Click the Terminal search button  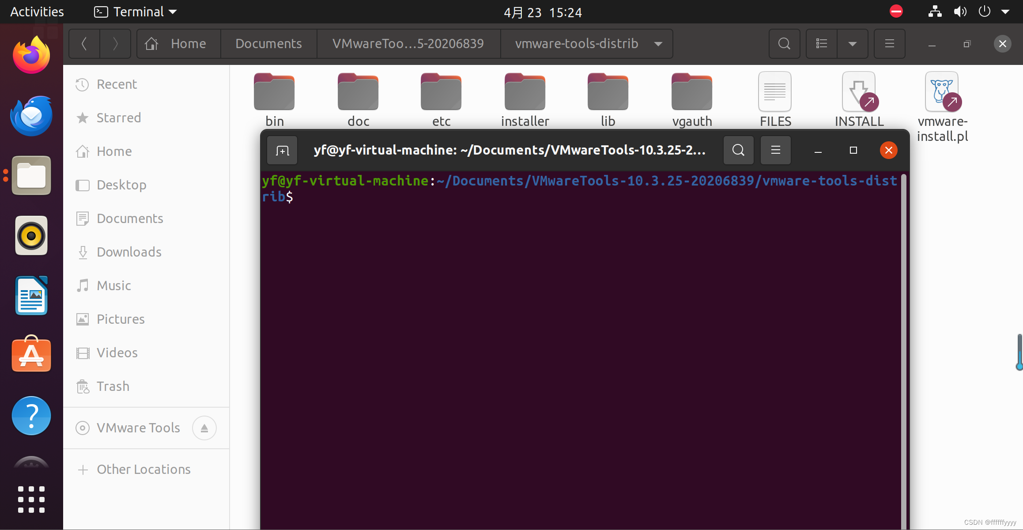pyautogui.click(x=738, y=151)
